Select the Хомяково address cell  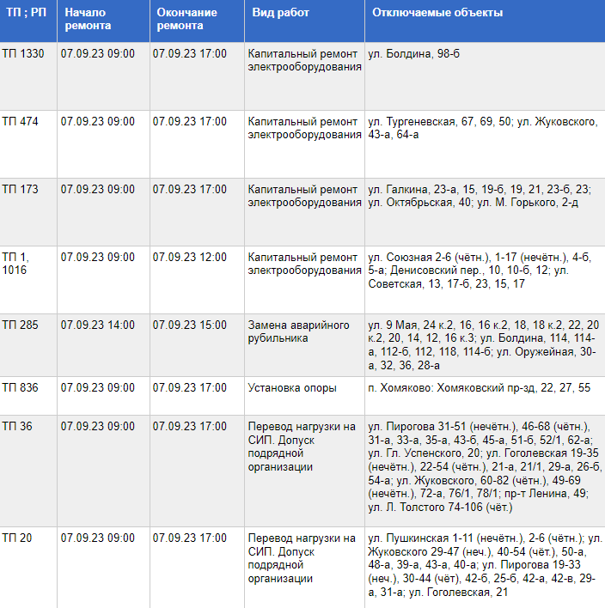point(479,388)
